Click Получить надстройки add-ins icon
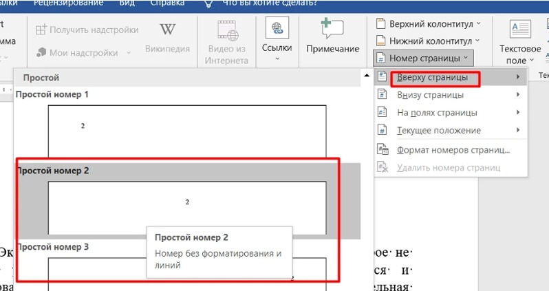The height and width of the screenshot is (291, 549). (x=42, y=30)
